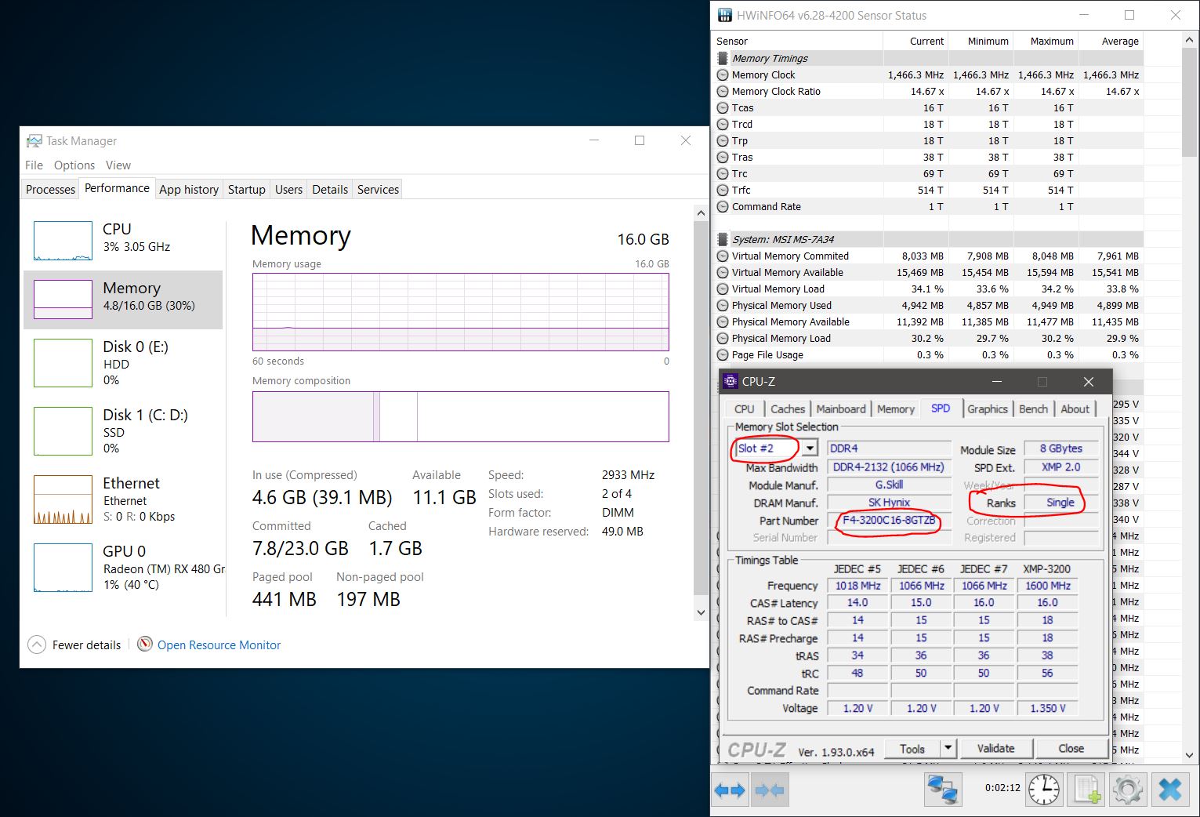Select the Memory item in Task Manager sidebar

(123, 300)
